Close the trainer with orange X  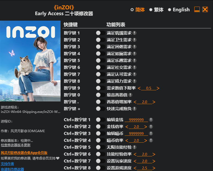[205, 10]
